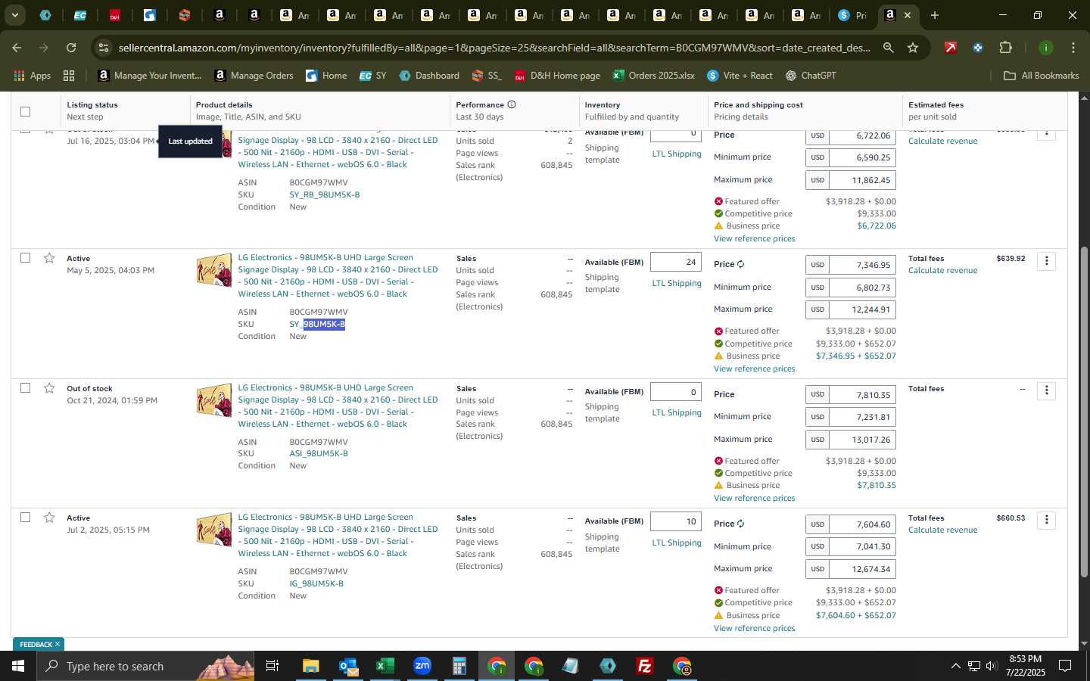1090x681 pixels.
Task: Open the All Bookmarks folder
Action: (x=1041, y=76)
